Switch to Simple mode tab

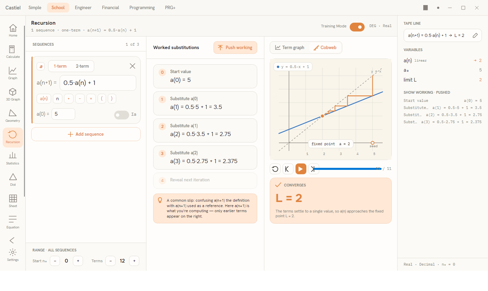35,7
